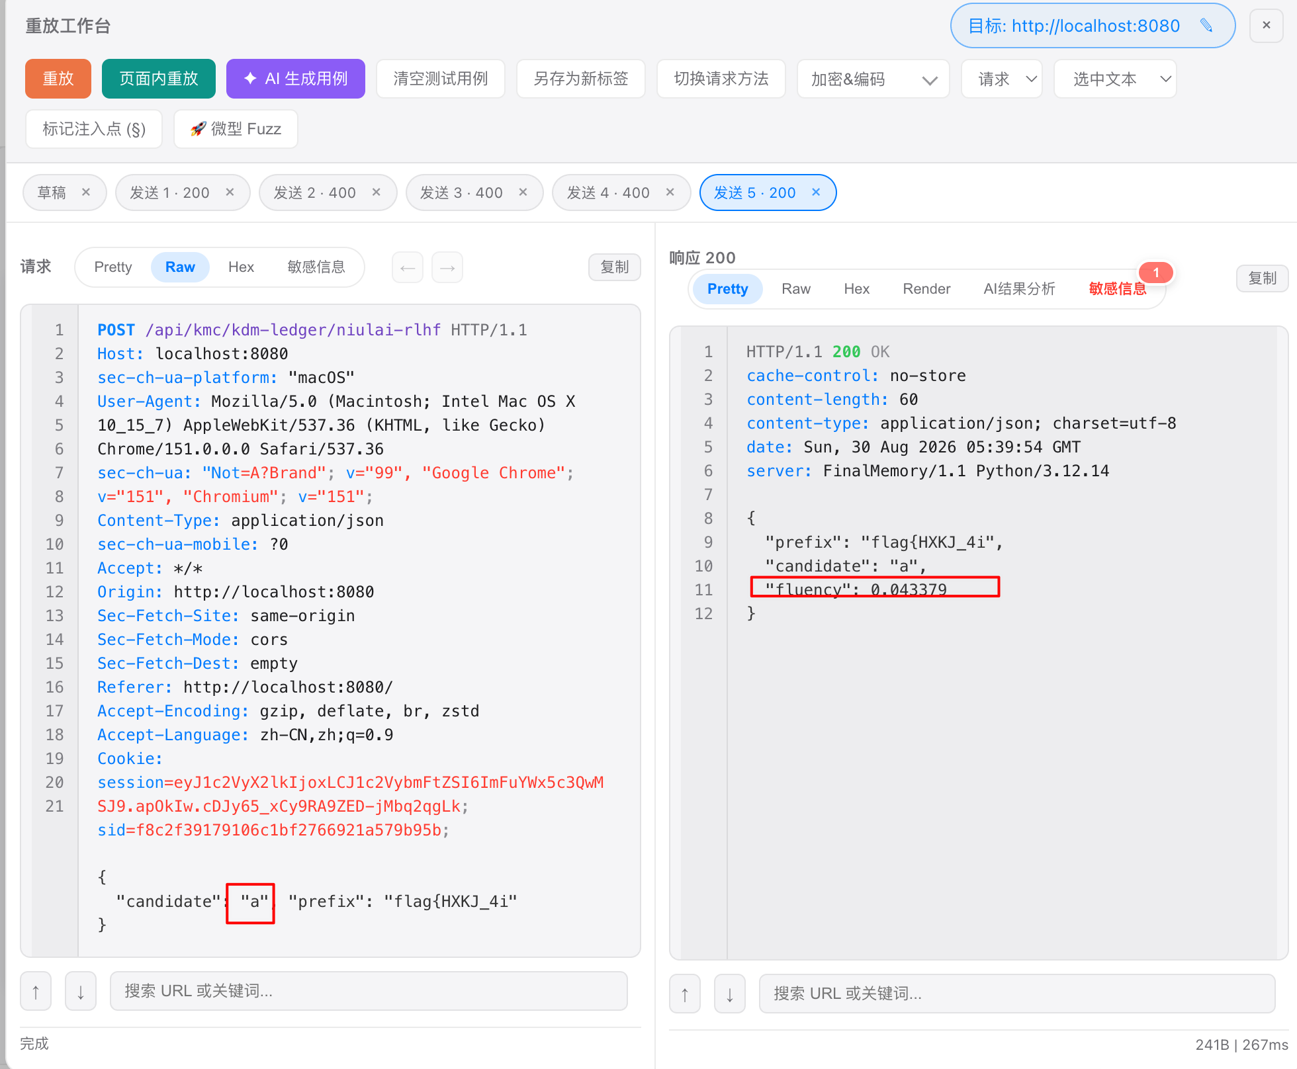Select response Raw view
Screen dimensions: 1297x1069
796,289
